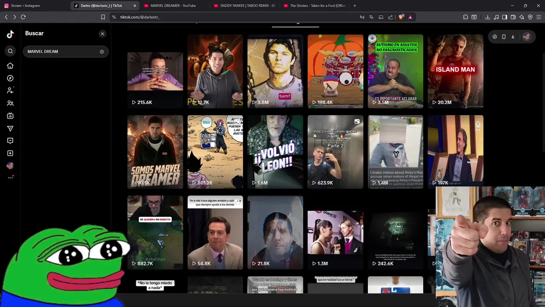Viewport: 545px width, 307px height.
Task: Toggle the browser sidebar panel icon
Action: (505, 17)
